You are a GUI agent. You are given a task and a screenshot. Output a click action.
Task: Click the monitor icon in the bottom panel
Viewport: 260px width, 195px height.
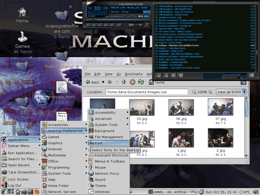point(30,192)
